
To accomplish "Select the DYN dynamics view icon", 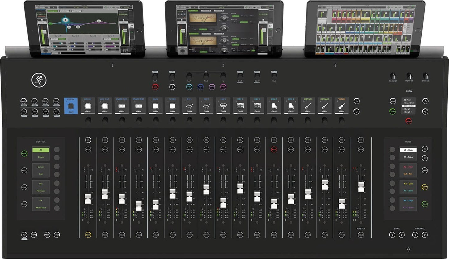I will pos(46,112).
